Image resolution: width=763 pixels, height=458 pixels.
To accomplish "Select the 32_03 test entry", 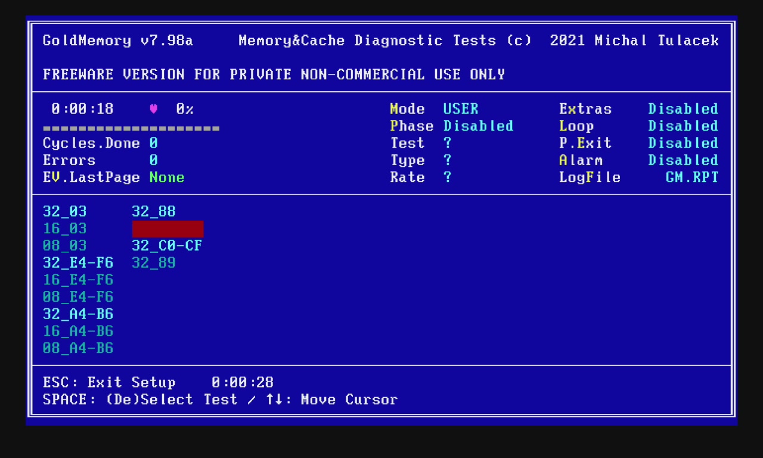I will (64, 212).
